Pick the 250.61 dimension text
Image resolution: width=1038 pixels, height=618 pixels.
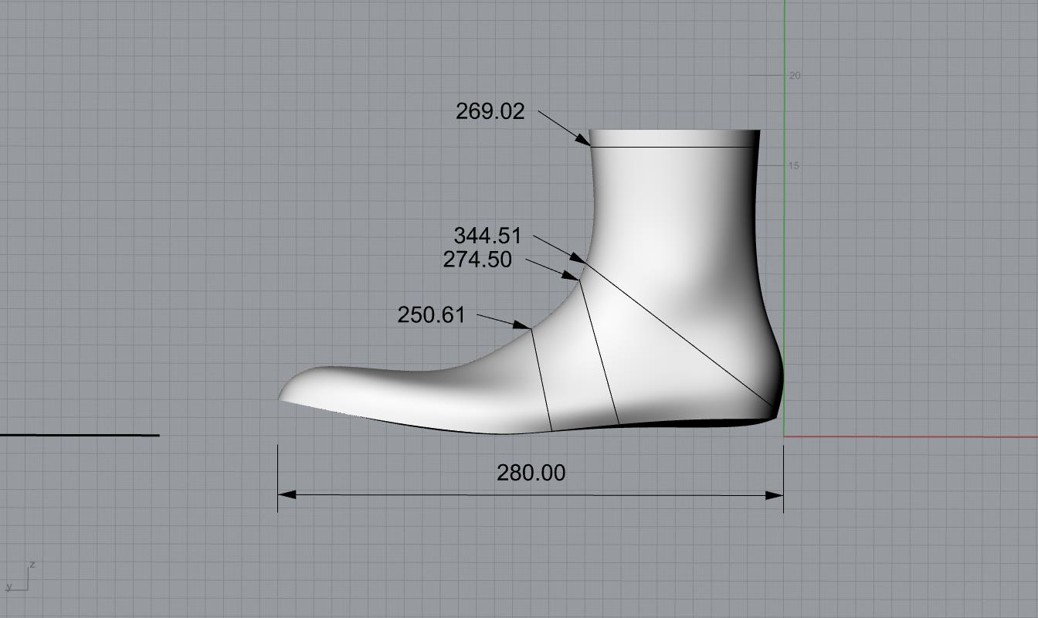pos(431,315)
